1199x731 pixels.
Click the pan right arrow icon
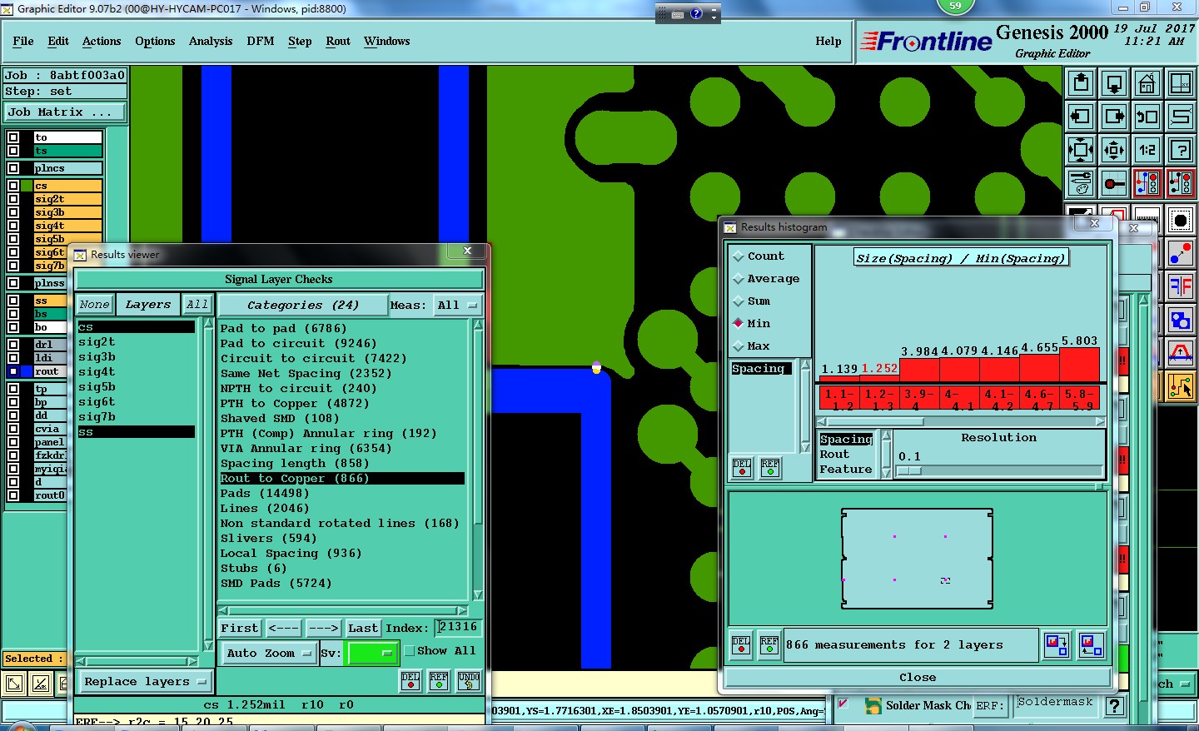[1114, 117]
